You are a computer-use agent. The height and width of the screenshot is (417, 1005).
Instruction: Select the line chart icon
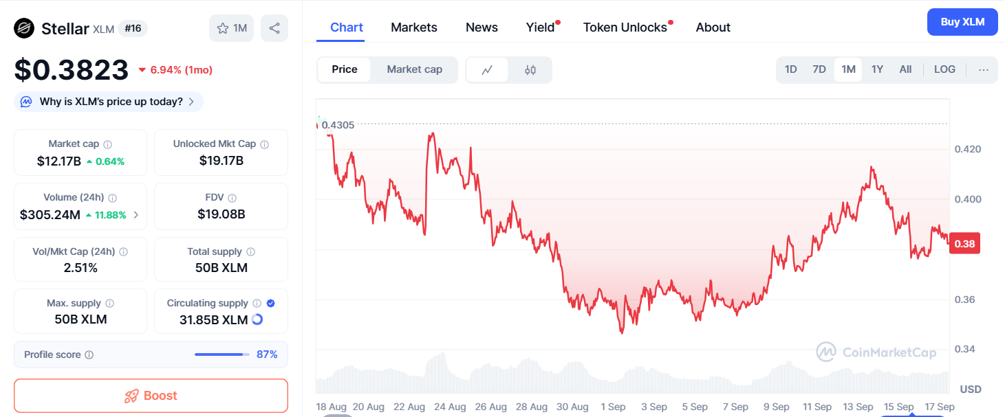487,69
